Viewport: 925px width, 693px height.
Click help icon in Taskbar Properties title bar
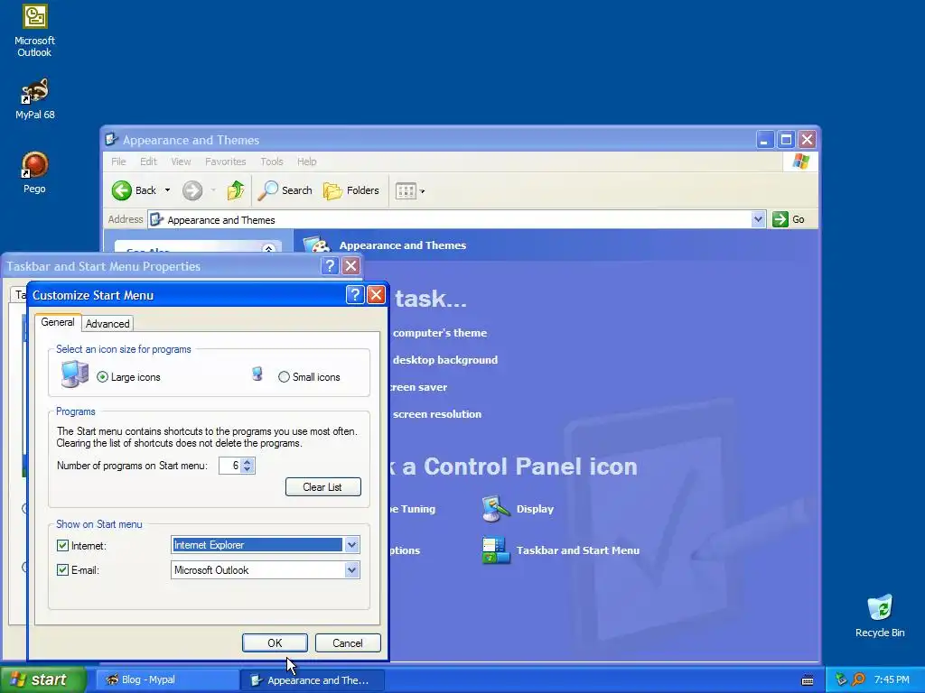(330, 266)
